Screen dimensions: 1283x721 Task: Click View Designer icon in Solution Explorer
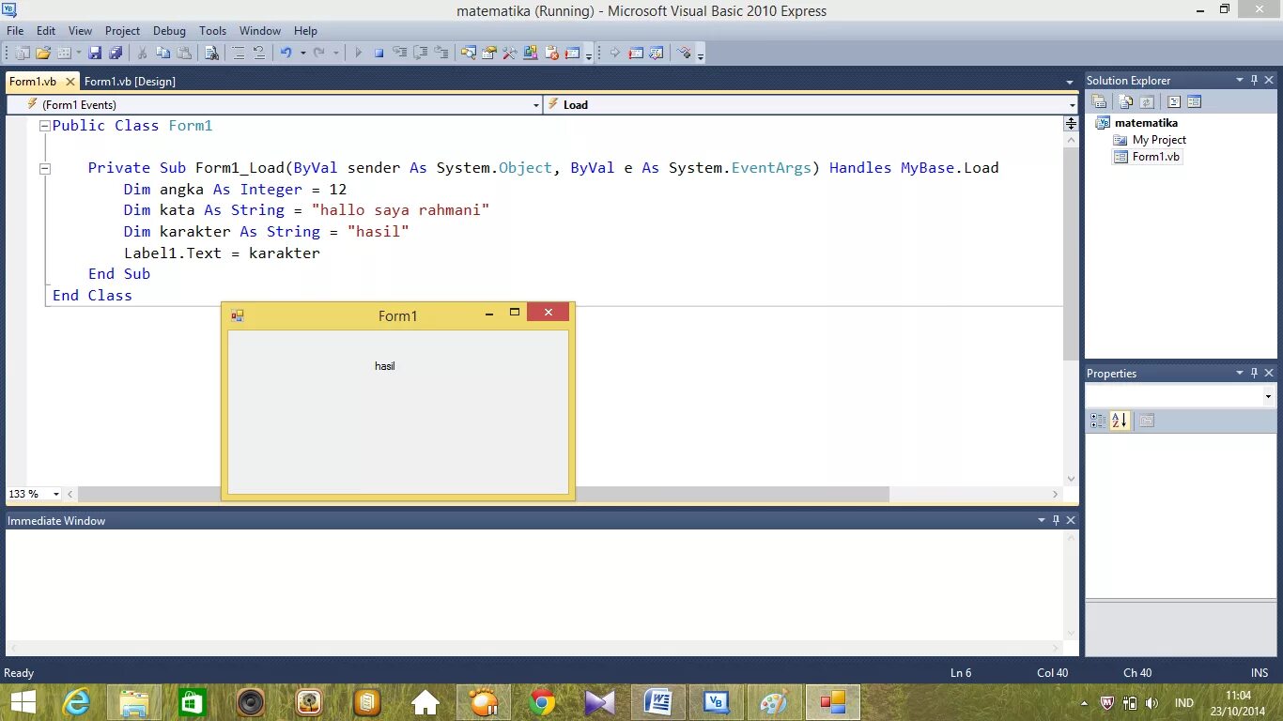click(1194, 101)
